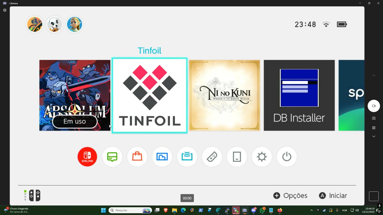Screen dimensions: 383x215
Task: Click the down chevron below mode selector
Action: tap(374, 136)
